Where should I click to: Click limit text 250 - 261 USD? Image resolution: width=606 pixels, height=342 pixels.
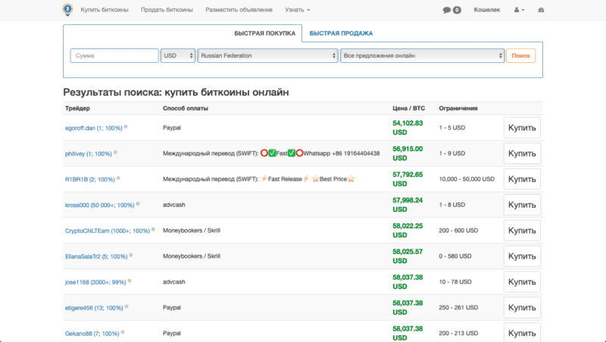pyautogui.click(x=458, y=308)
